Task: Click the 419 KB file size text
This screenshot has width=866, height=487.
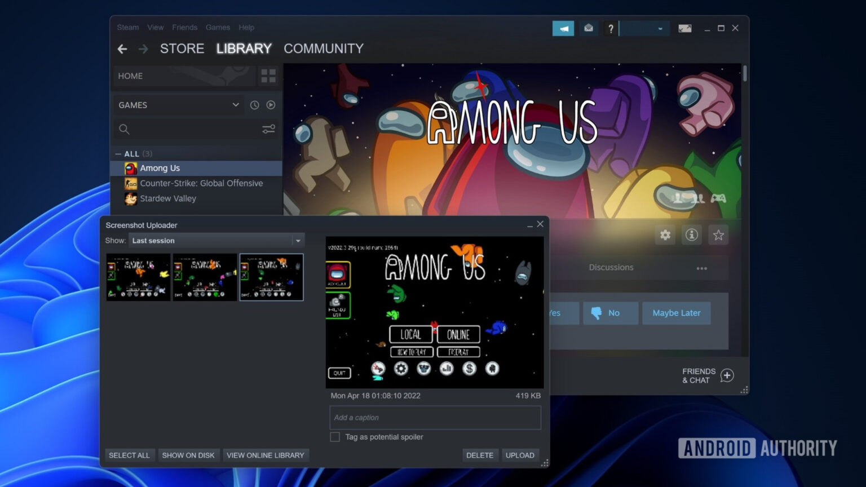Action: pyautogui.click(x=528, y=396)
